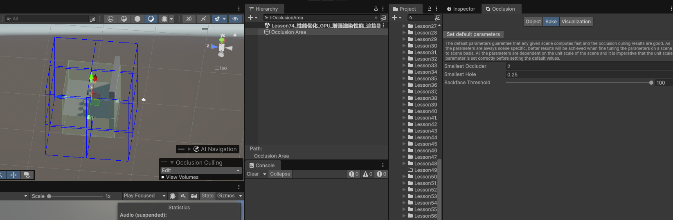Toggle the View Volumes checkbox
This screenshot has height=220, width=673.
(x=163, y=177)
